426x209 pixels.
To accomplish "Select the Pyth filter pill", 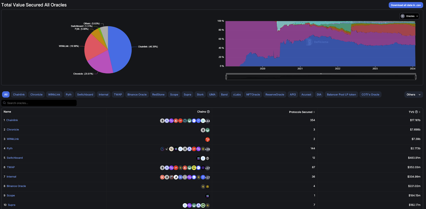I will pos(69,95).
